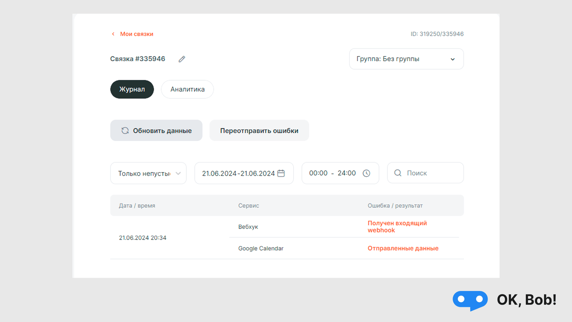This screenshot has width=572, height=322.
Task: Click the calendar icon in date range field
Action: tap(281, 173)
